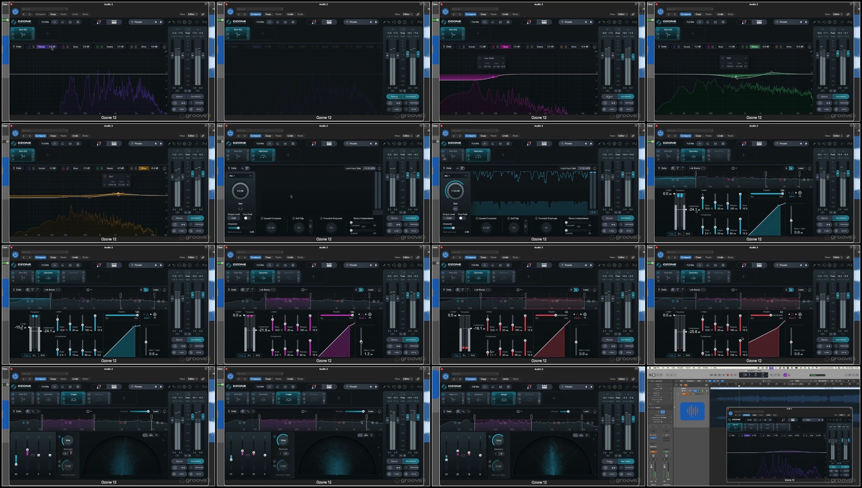Open Navigate menu in the Logic Pro menu bar

pos(680,368)
